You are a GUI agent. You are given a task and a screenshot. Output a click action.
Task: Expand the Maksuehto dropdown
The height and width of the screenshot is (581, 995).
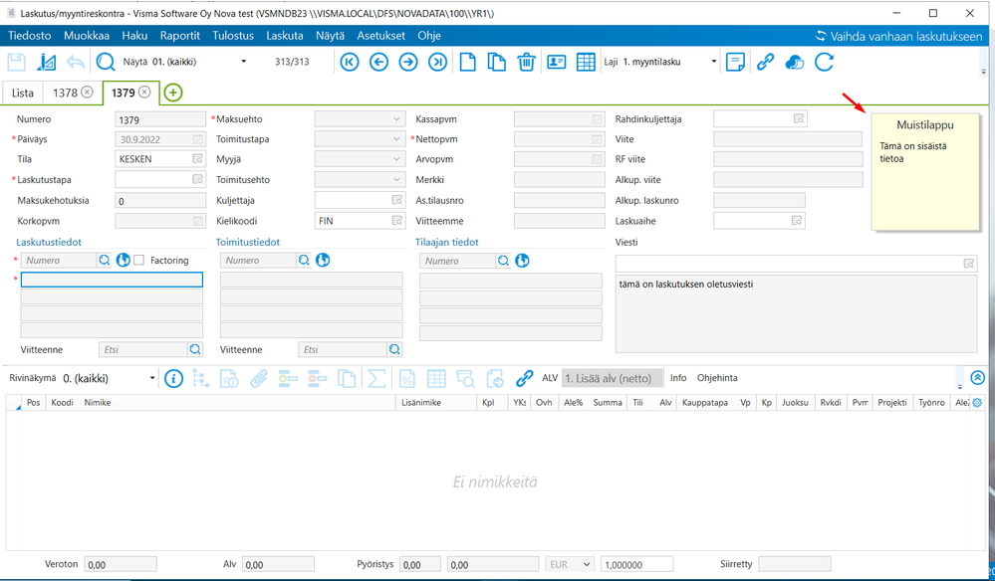(x=396, y=119)
